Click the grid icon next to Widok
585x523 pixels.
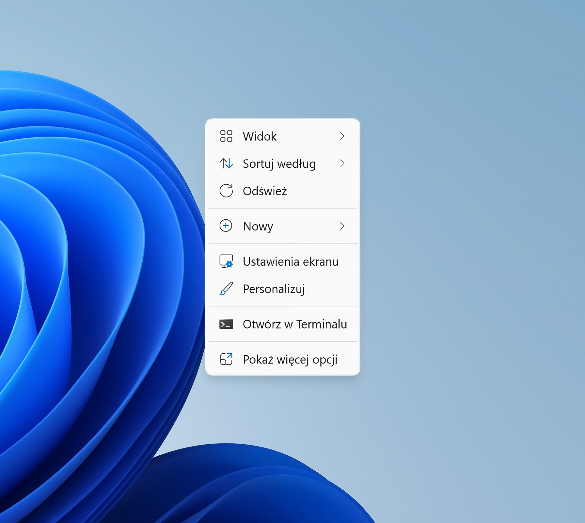point(226,136)
